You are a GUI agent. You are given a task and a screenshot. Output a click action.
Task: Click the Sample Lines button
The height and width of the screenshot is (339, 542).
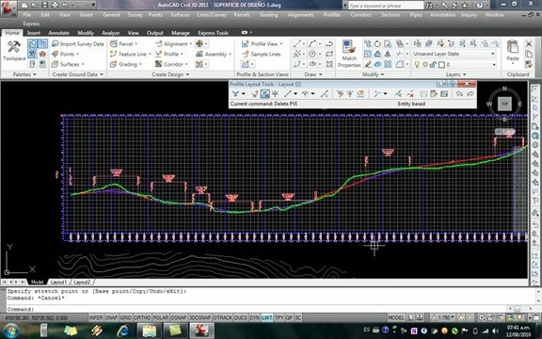(262, 54)
